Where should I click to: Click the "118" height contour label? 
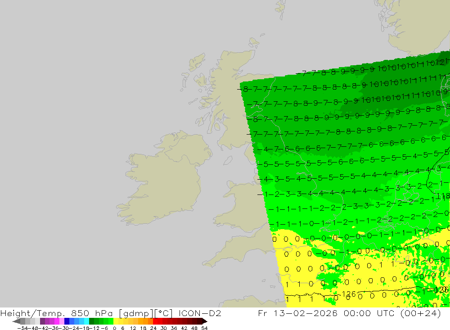[x=443, y=197]
